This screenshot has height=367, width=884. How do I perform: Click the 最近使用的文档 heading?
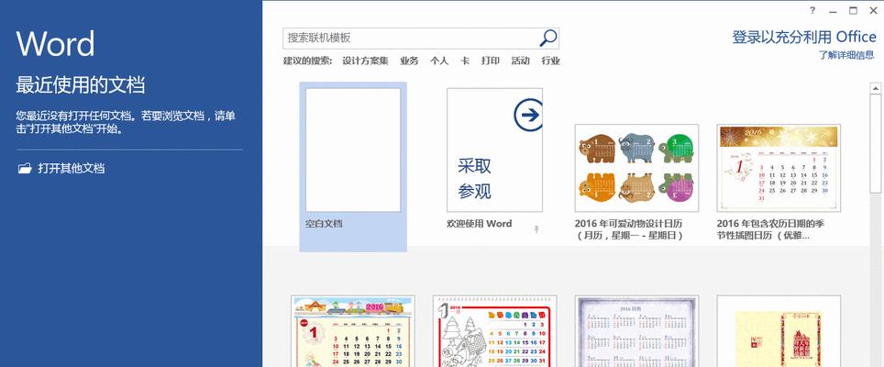coord(81,84)
